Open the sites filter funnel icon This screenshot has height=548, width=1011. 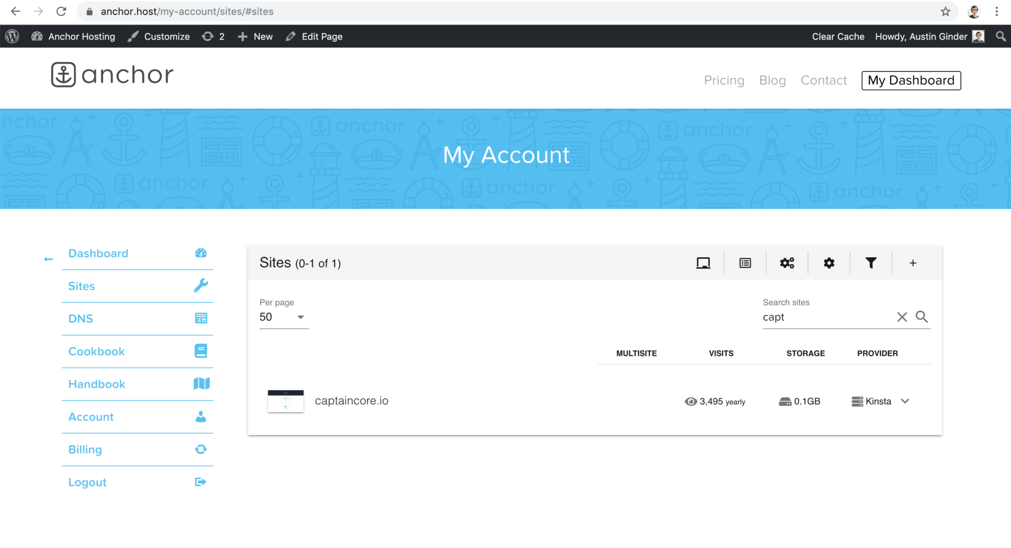(x=871, y=263)
